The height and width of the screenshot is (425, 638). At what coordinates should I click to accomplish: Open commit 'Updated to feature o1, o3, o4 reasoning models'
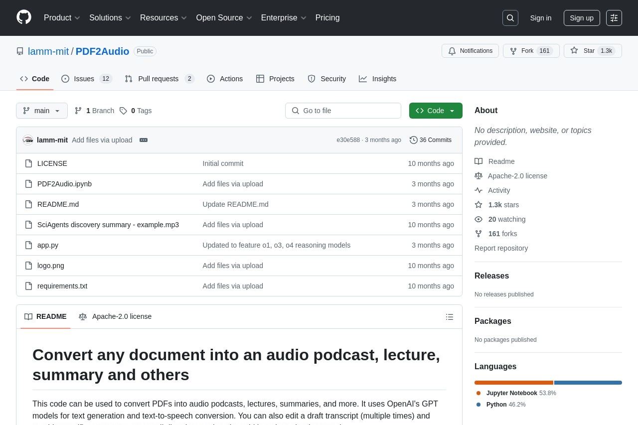277,245
